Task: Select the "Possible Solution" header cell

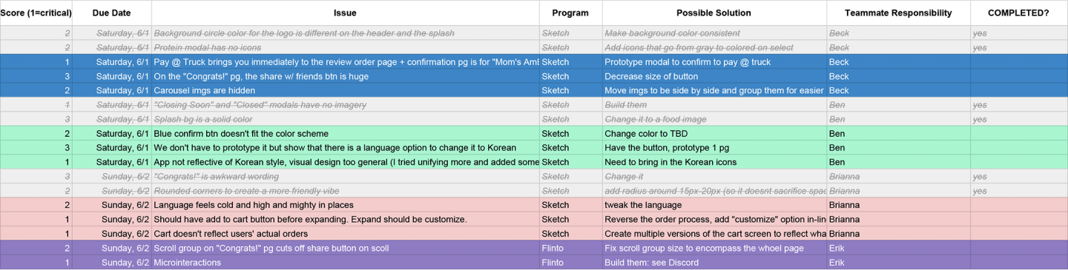Action: pos(714,13)
